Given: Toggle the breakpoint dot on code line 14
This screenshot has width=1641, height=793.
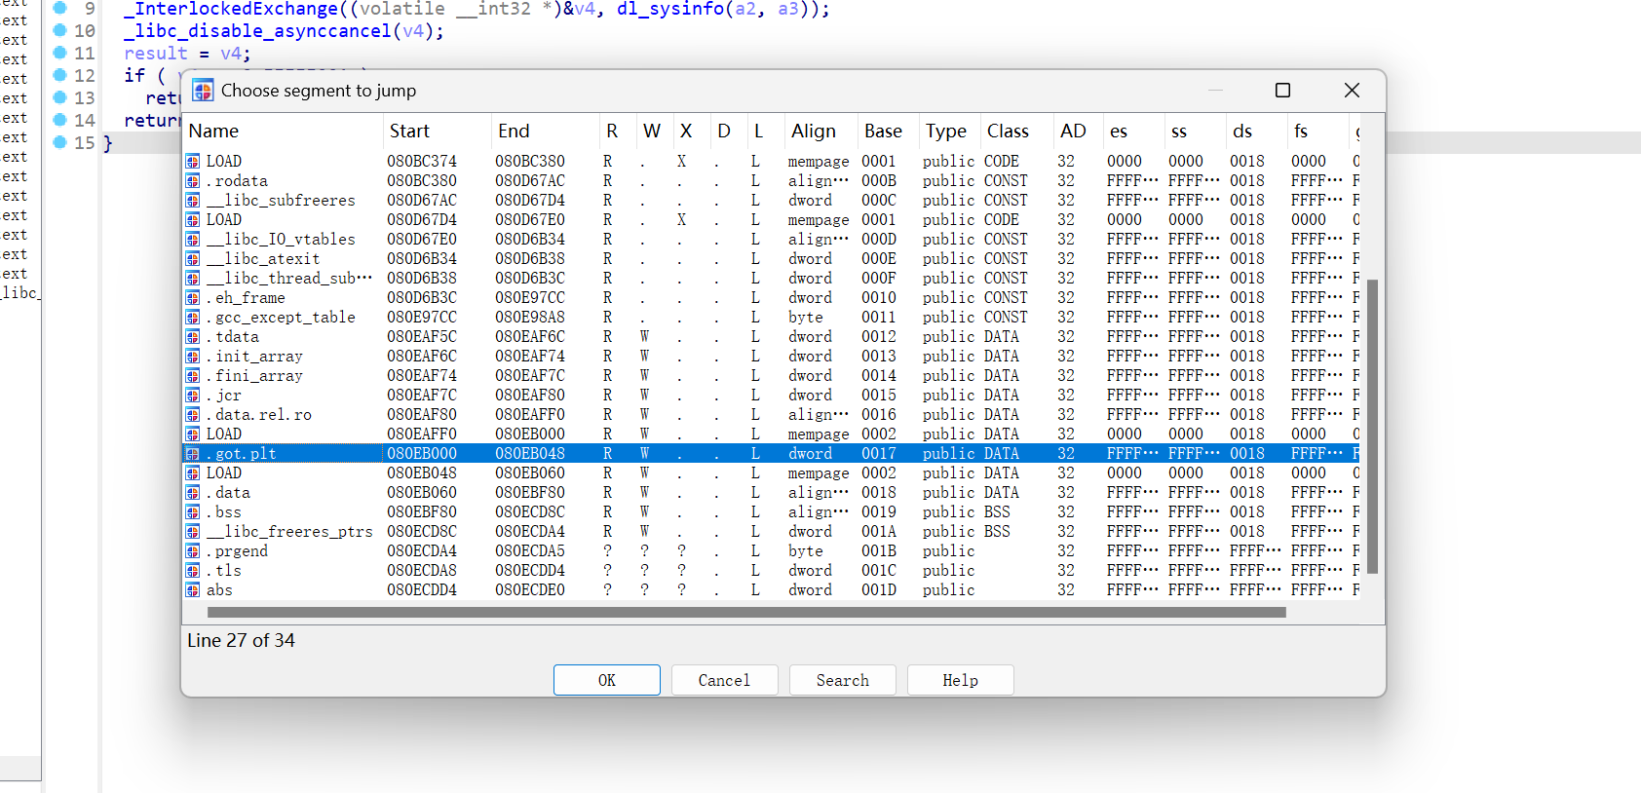Looking at the screenshot, I should click(59, 120).
